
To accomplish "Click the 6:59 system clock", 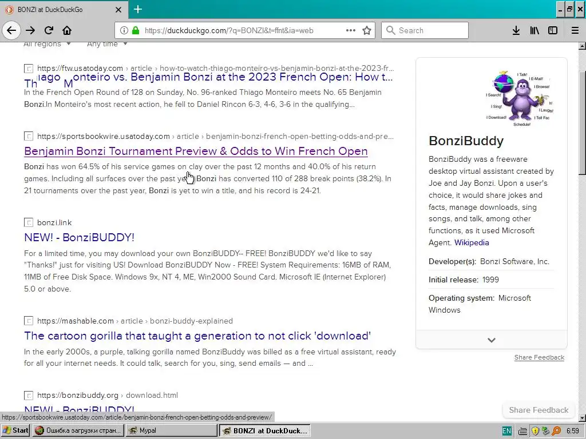I will [573, 431].
